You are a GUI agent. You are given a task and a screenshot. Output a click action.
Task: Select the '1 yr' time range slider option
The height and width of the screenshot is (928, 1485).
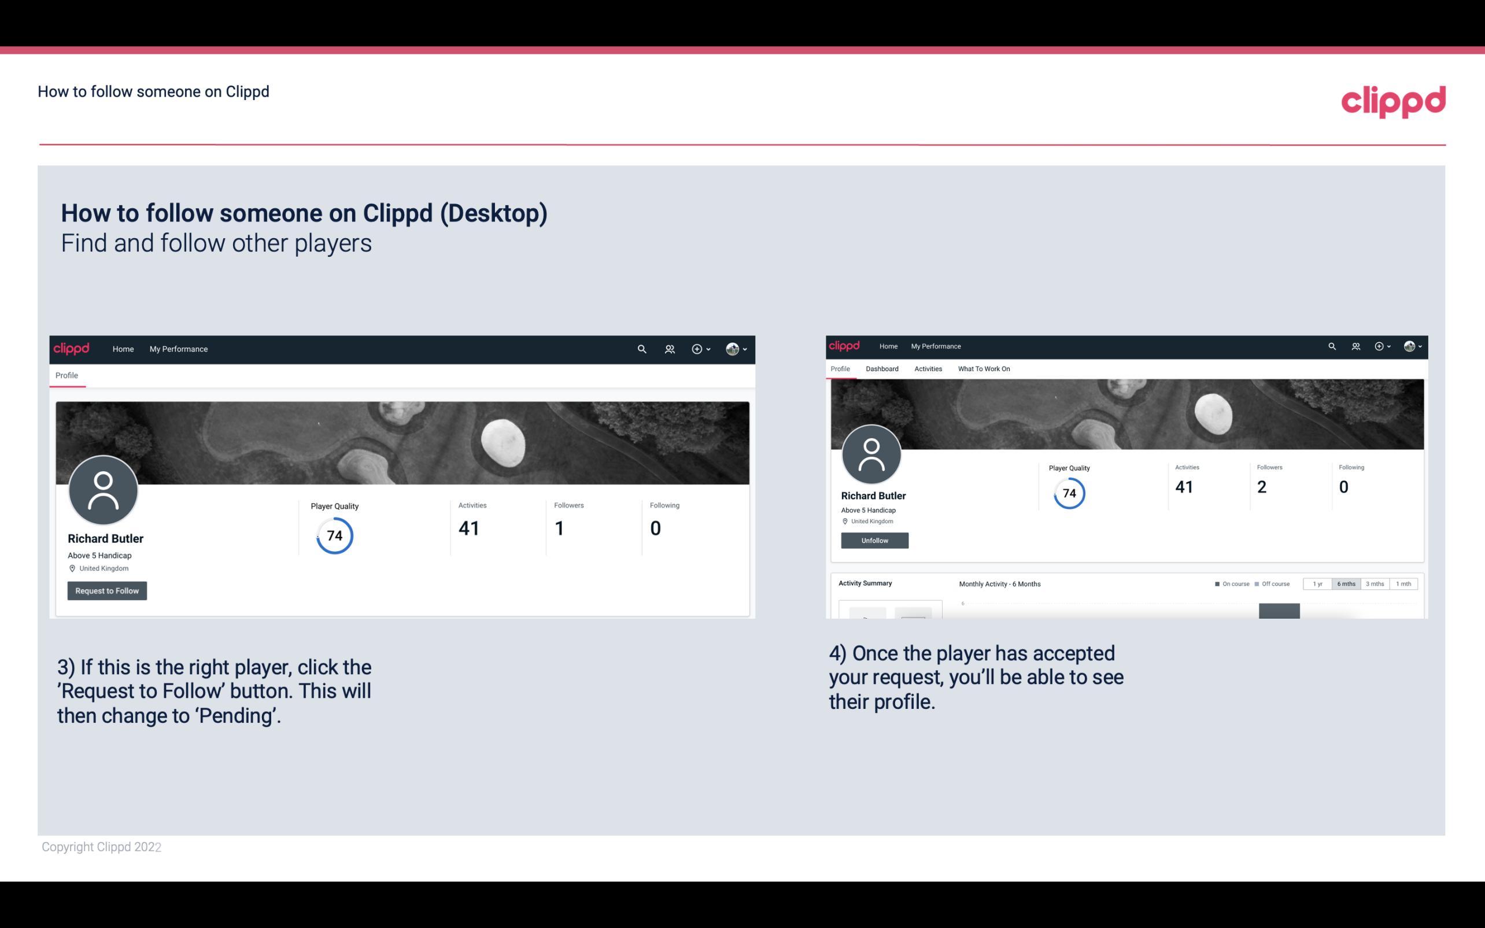click(1317, 583)
